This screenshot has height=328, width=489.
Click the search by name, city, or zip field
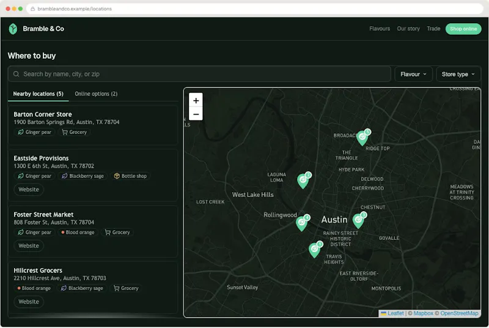199,74
